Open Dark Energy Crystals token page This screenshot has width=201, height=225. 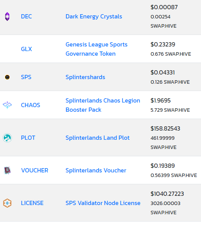pos(94,17)
